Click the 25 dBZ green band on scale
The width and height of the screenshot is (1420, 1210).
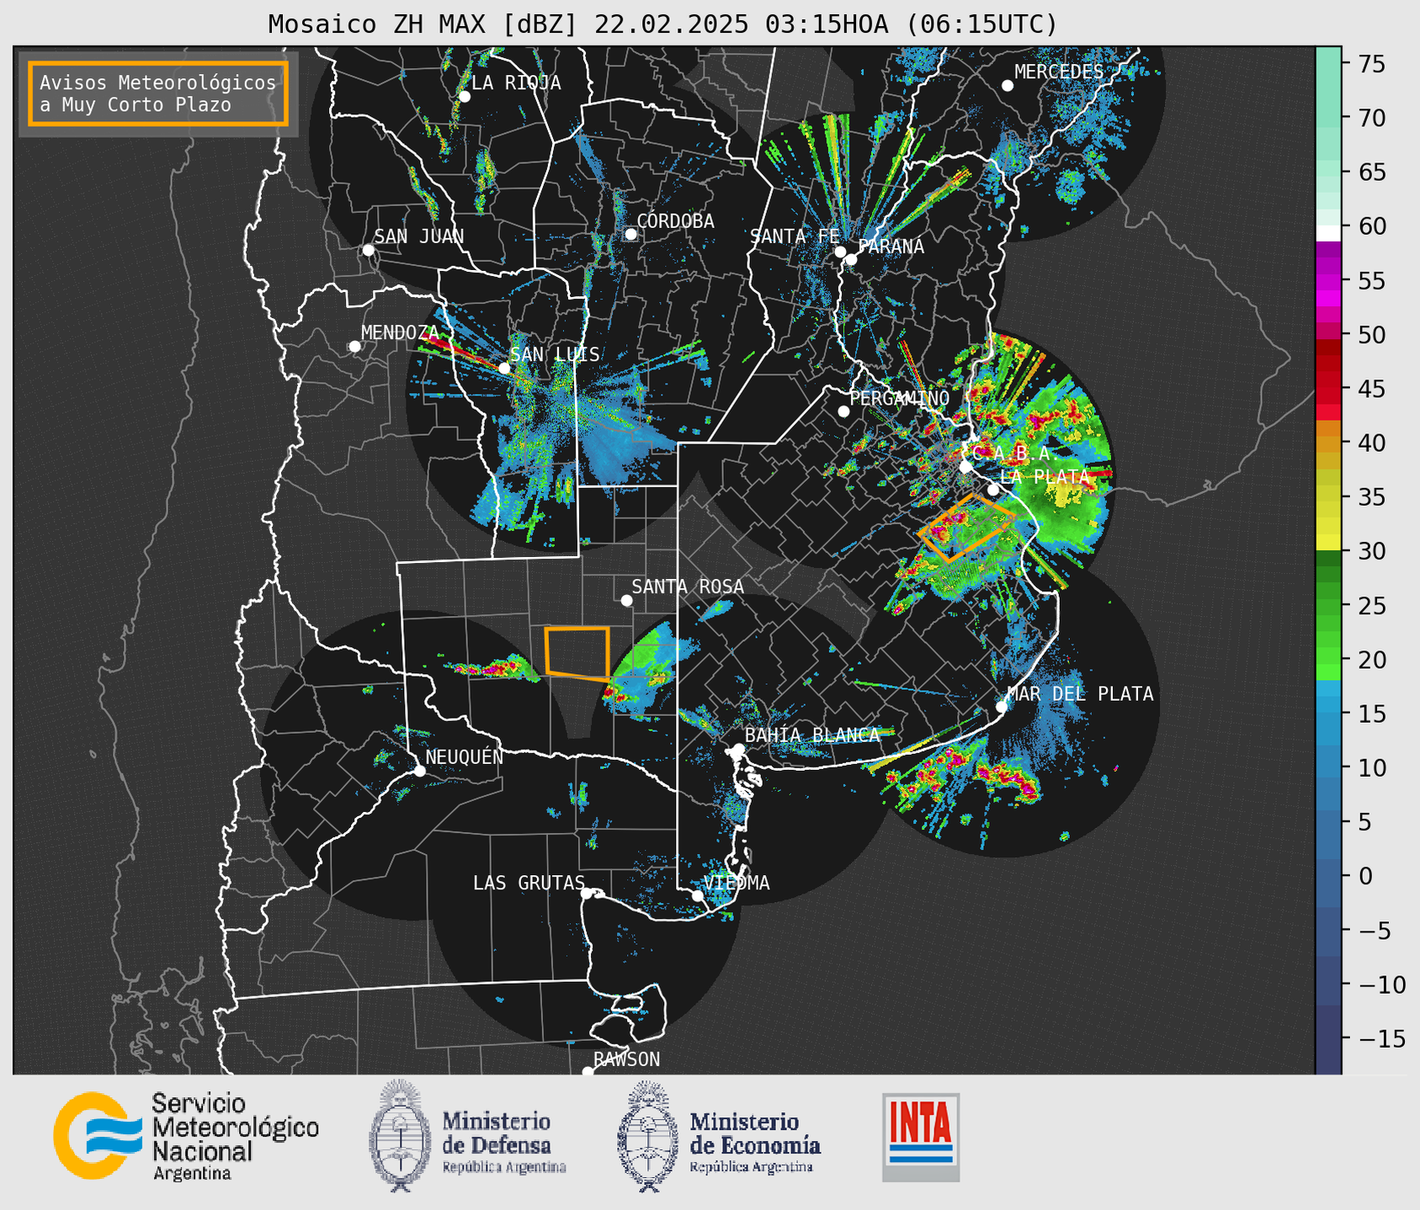(1328, 605)
